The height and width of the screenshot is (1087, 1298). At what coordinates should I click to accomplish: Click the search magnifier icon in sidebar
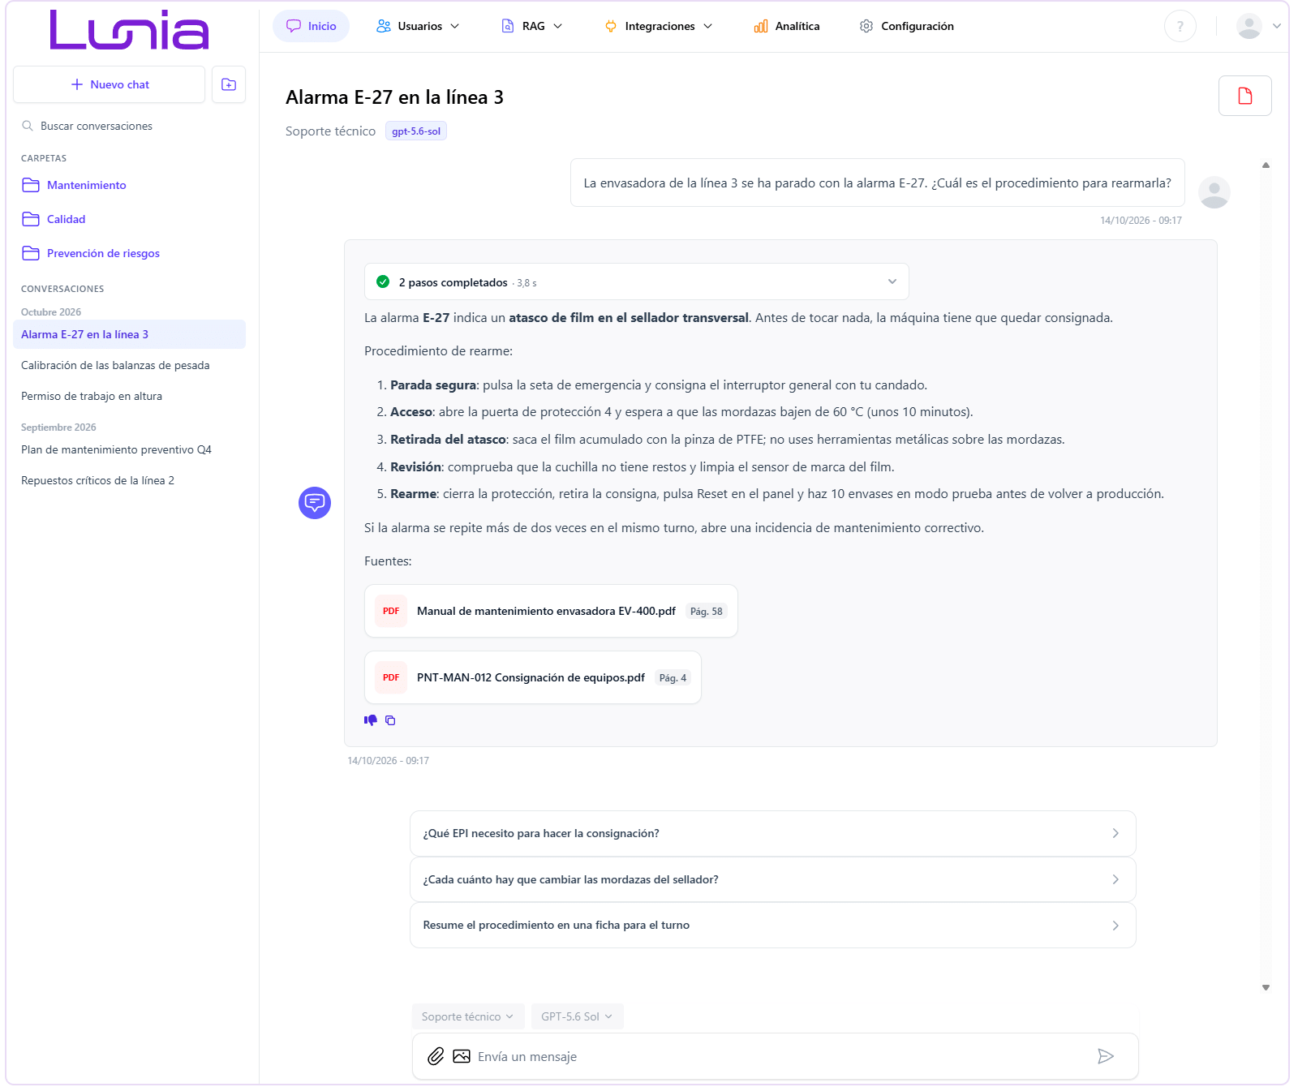click(x=28, y=126)
